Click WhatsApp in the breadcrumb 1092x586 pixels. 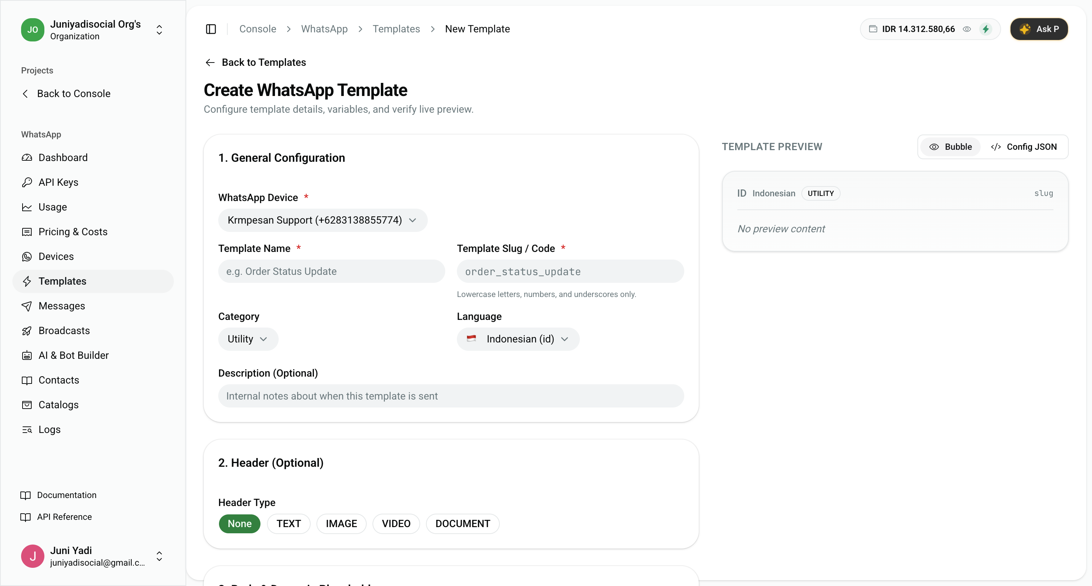click(324, 29)
